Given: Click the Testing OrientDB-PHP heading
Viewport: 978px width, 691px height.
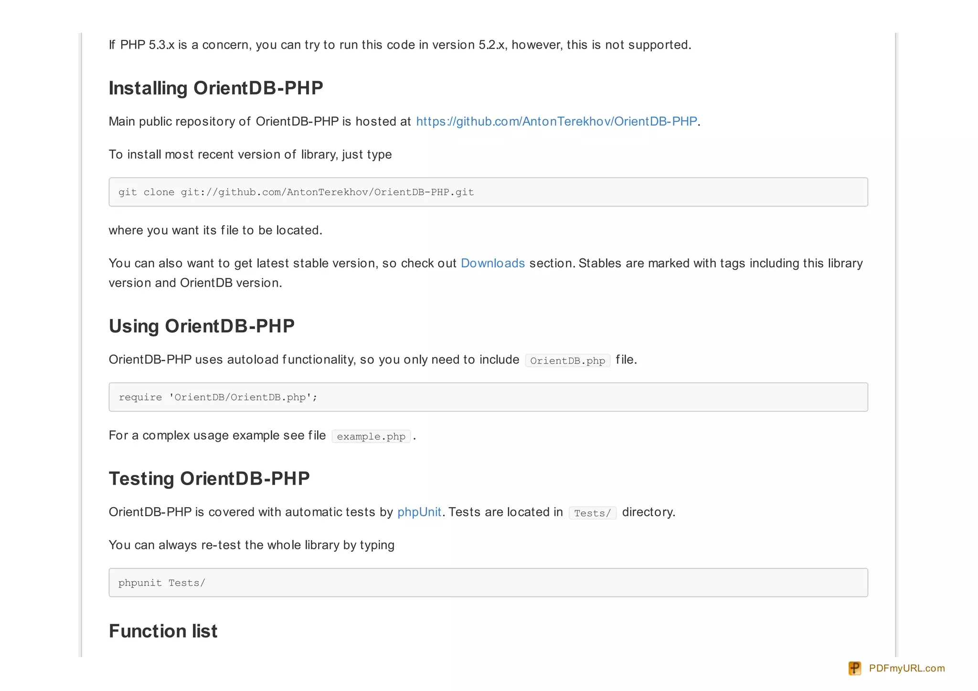Looking at the screenshot, I should (x=209, y=478).
